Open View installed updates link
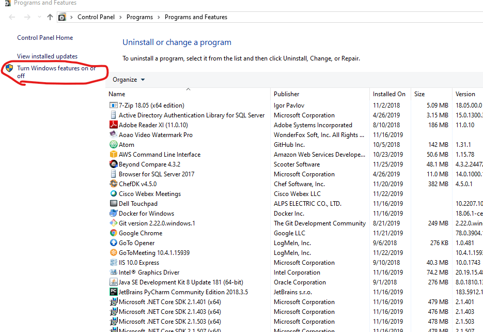The height and width of the screenshot is (332, 483). [x=47, y=56]
